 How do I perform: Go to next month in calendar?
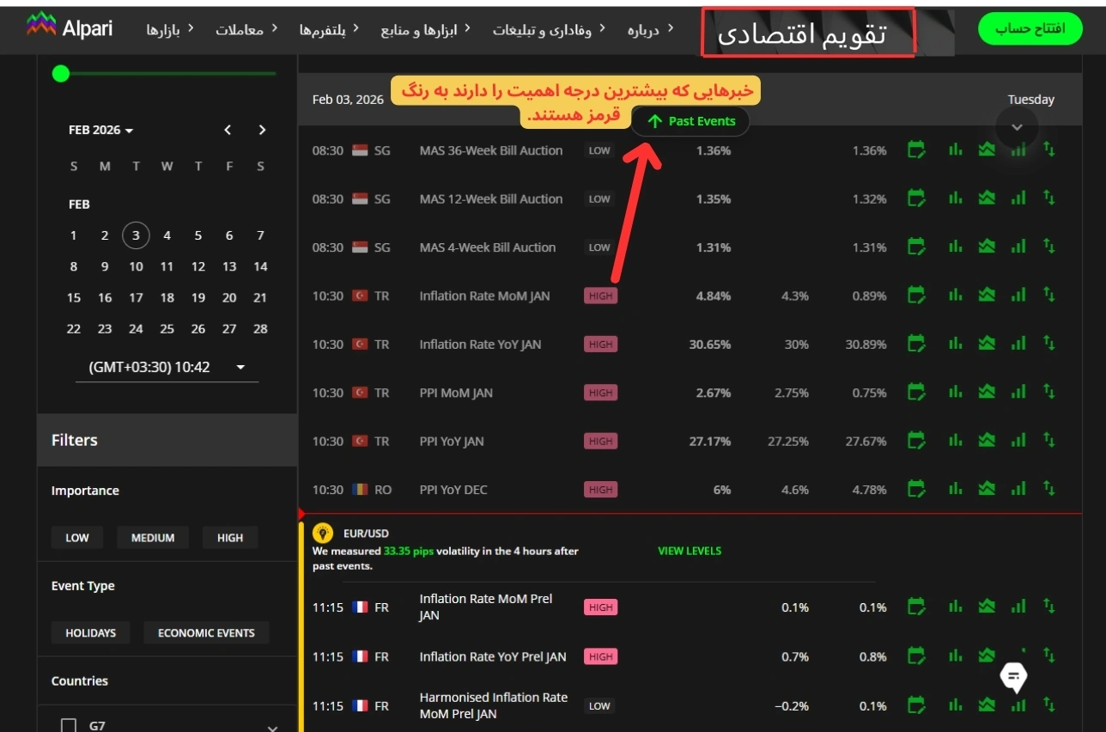(x=262, y=130)
